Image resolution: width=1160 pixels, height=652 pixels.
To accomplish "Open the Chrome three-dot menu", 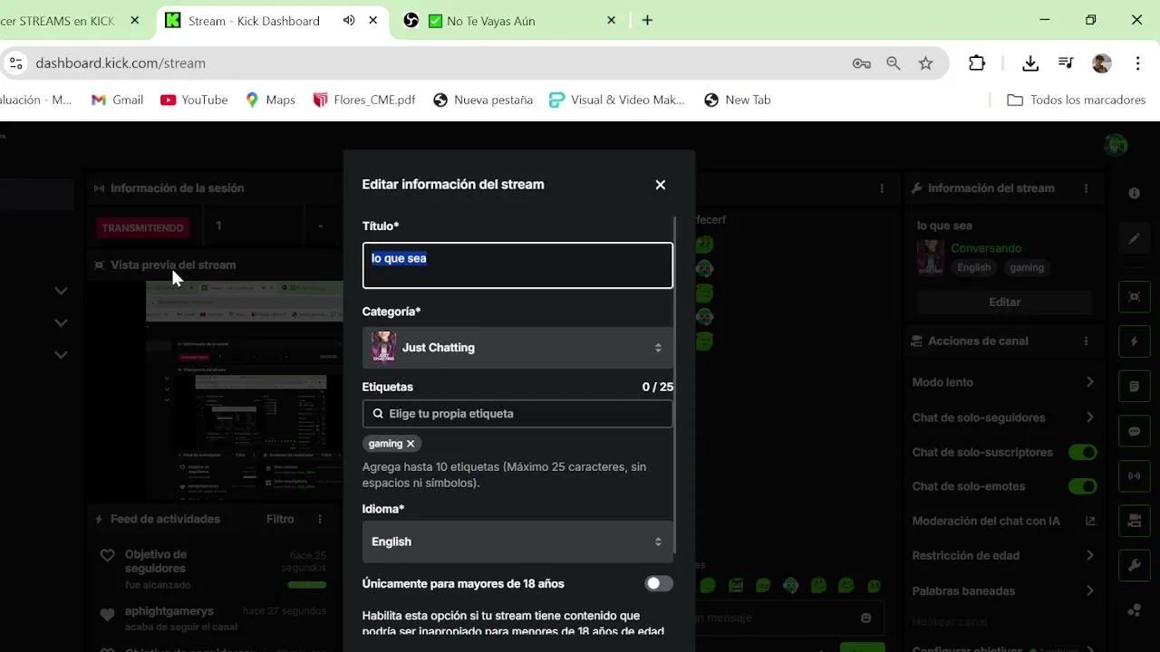I will 1137,63.
